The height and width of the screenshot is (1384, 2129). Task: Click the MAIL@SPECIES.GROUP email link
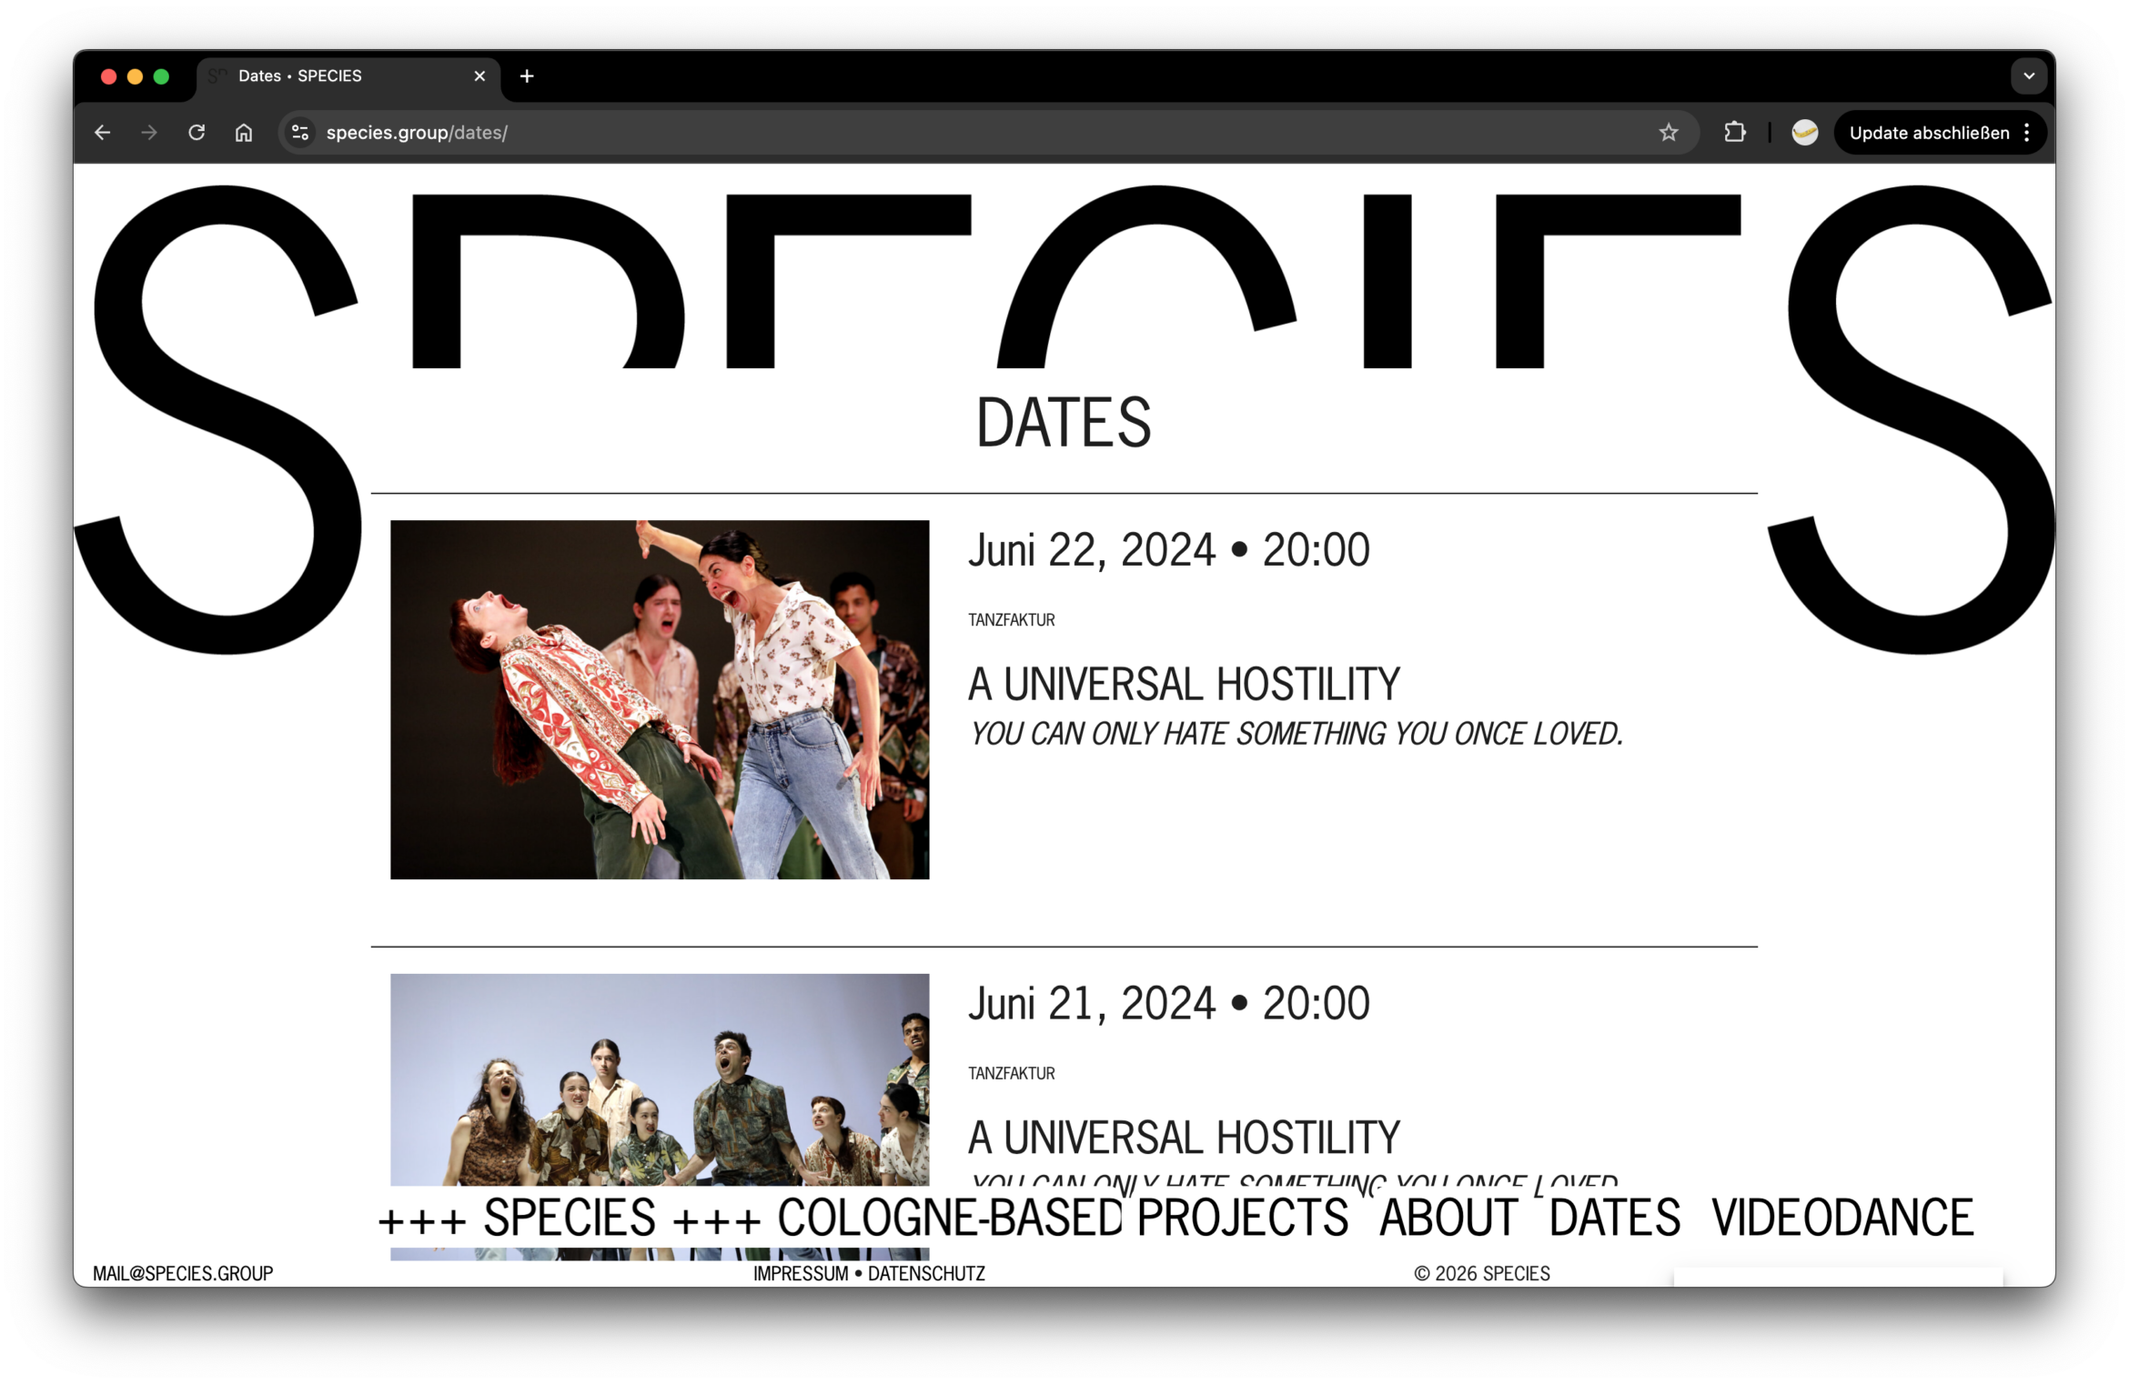[183, 1273]
